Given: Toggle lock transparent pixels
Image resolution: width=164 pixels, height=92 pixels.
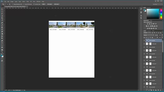Looking at the screenshot, I should (147, 38).
